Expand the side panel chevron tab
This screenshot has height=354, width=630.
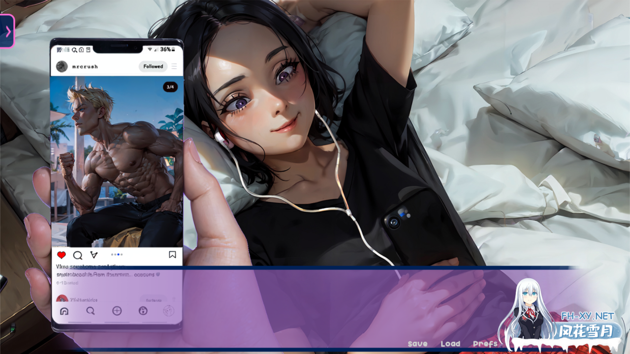point(7,31)
